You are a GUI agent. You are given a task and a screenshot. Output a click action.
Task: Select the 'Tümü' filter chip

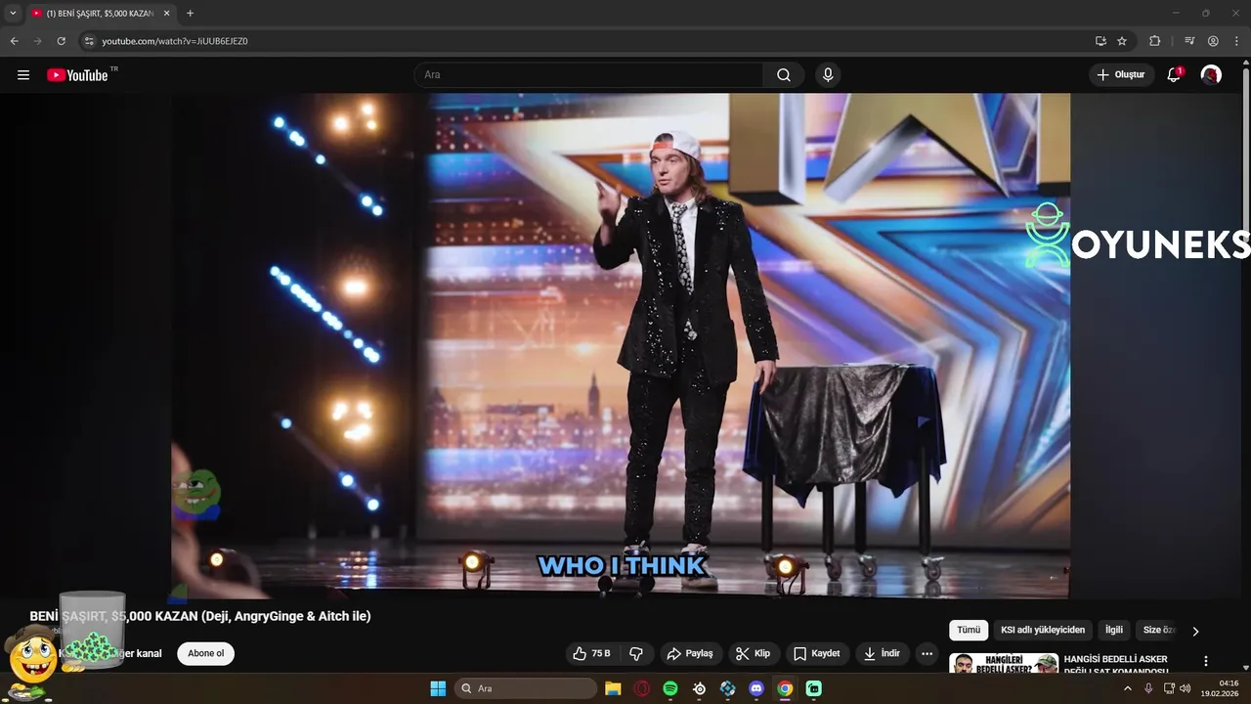969,631
